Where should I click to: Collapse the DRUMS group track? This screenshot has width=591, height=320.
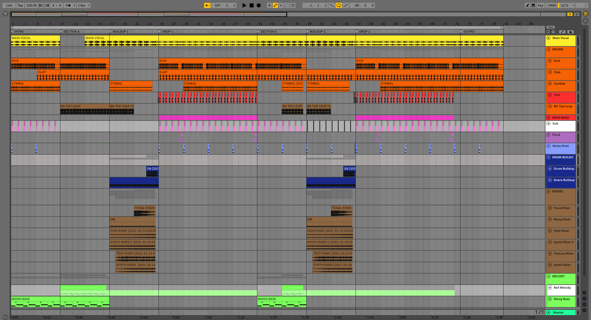[548, 49]
